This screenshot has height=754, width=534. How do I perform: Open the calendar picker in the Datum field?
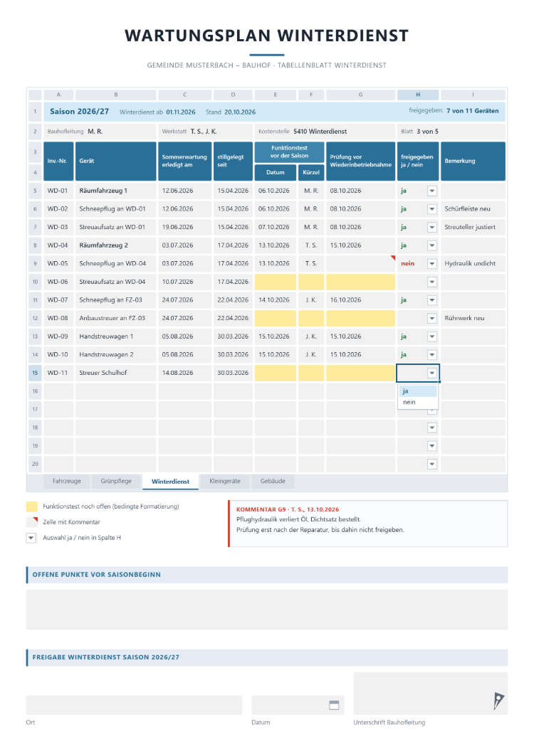coord(334,705)
